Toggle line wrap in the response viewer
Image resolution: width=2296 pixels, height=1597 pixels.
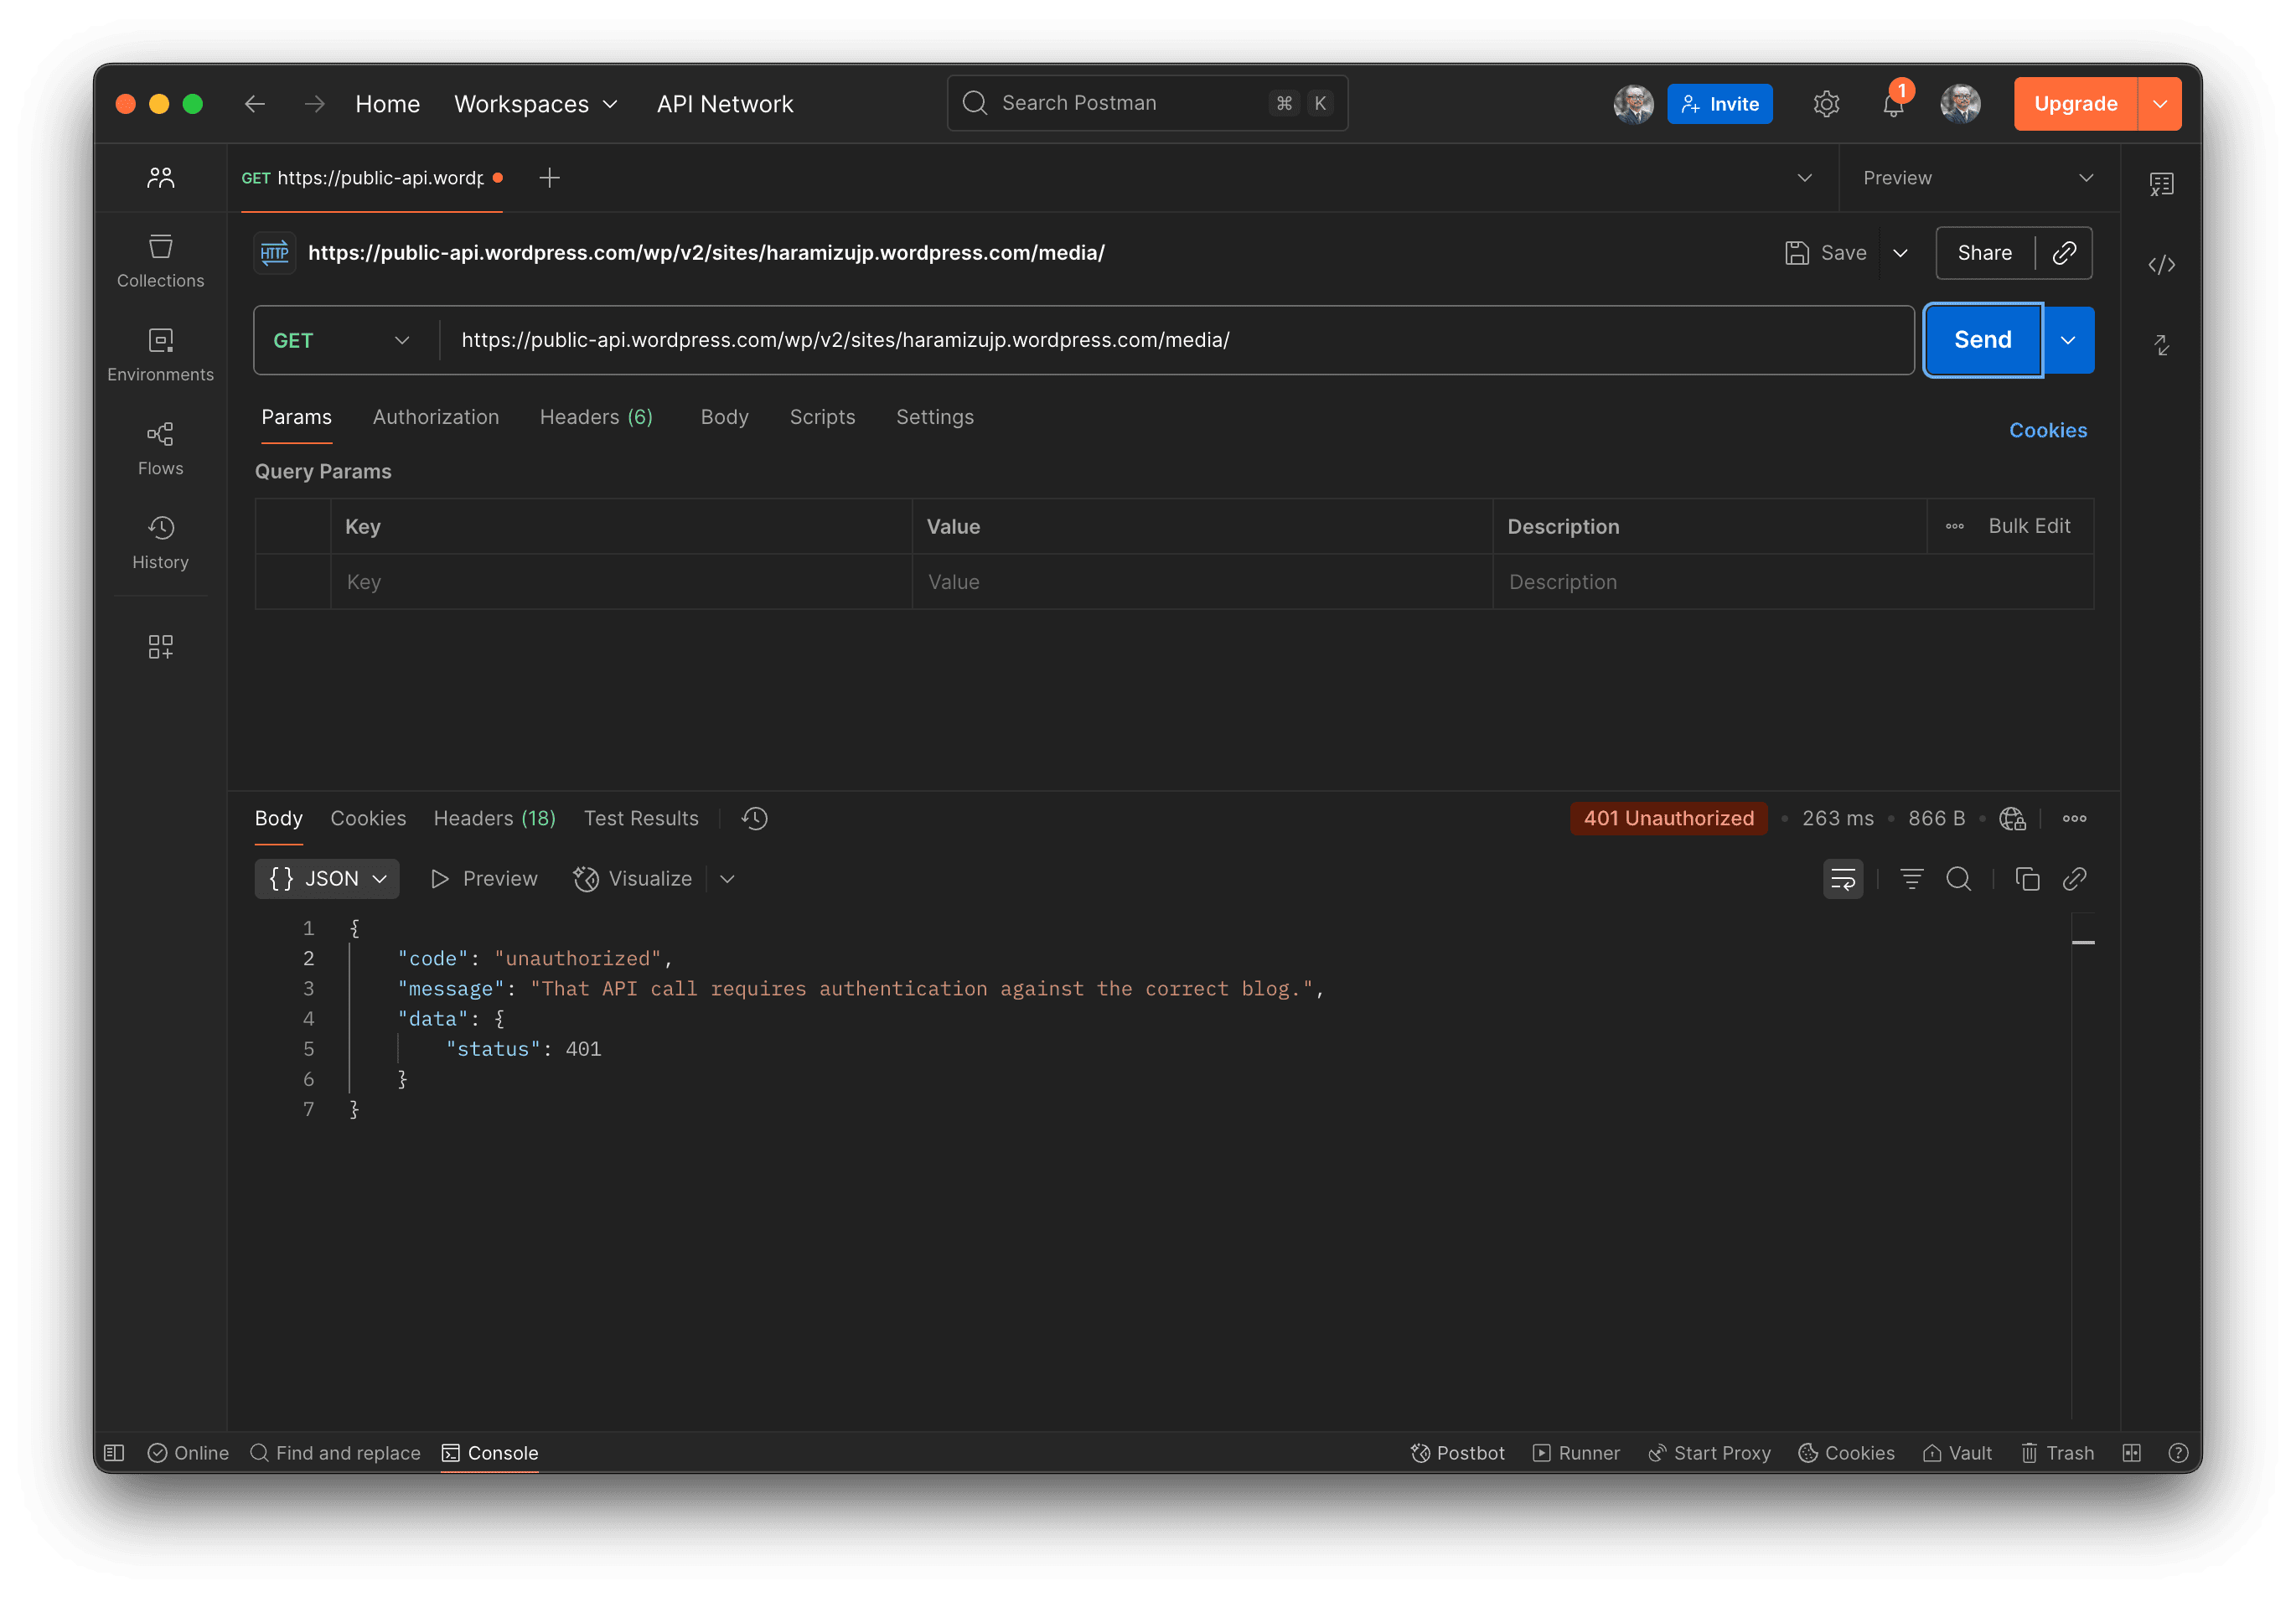pyautogui.click(x=1842, y=878)
